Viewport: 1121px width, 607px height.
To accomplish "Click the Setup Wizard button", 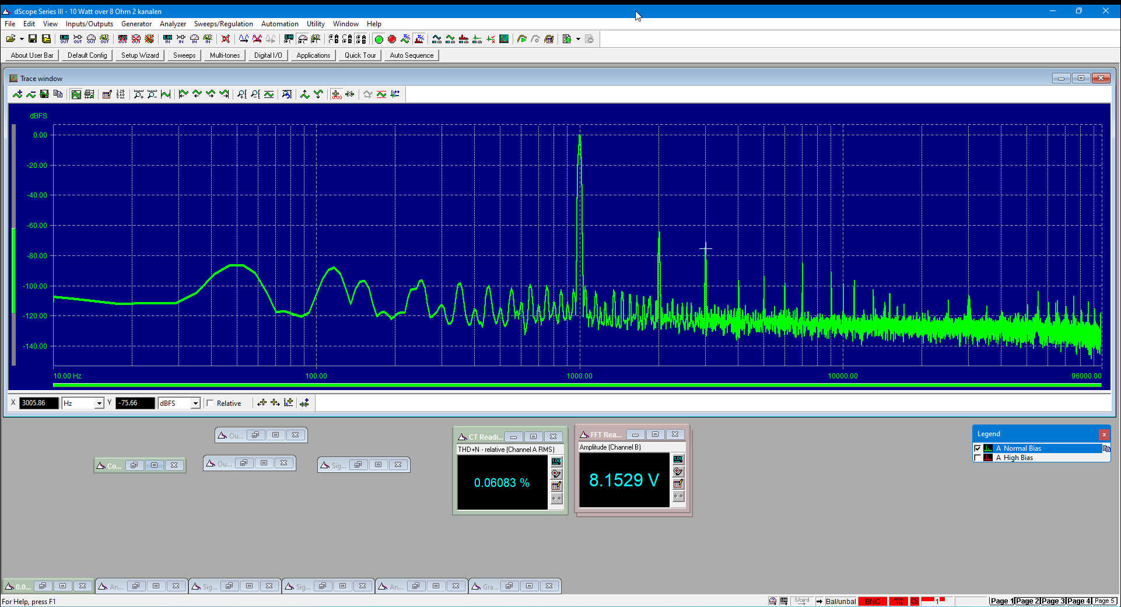I will [140, 55].
